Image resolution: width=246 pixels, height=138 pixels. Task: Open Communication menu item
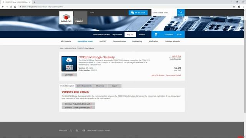coord(119,41)
